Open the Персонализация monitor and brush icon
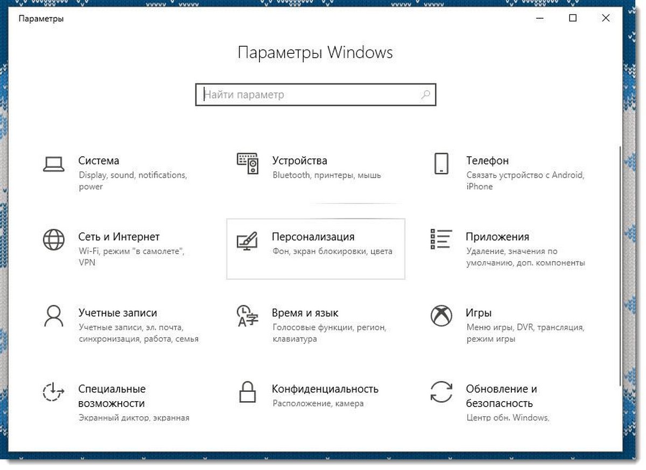Image resolution: width=646 pixels, height=470 pixels. tap(248, 241)
